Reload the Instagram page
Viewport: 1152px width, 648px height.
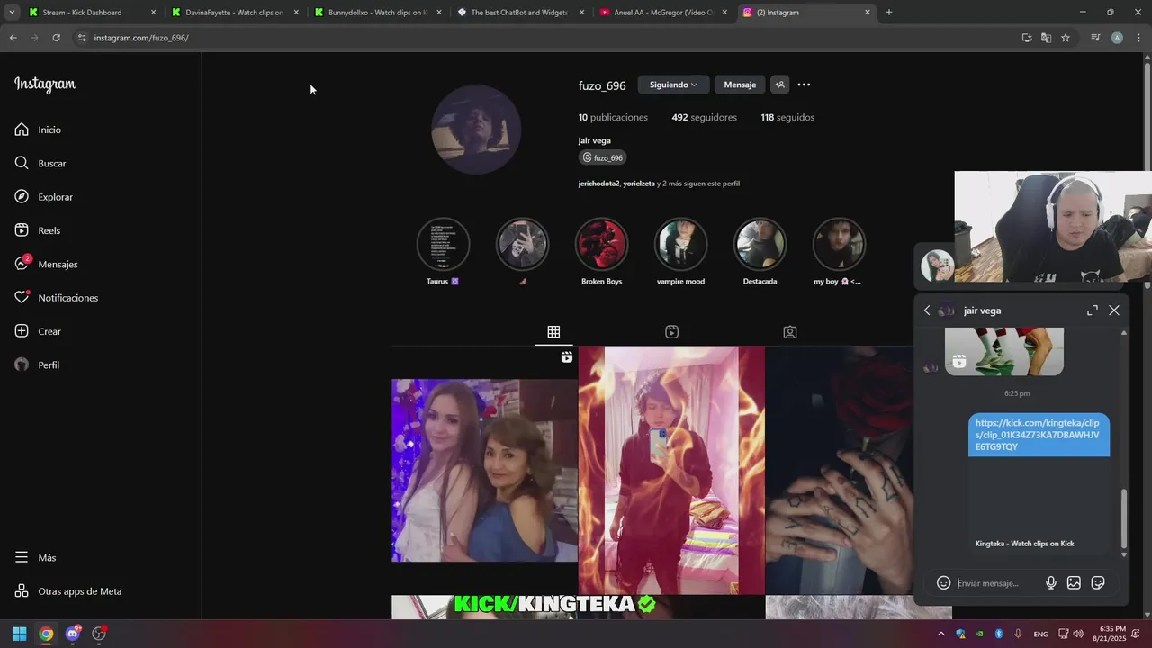click(56, 38)
